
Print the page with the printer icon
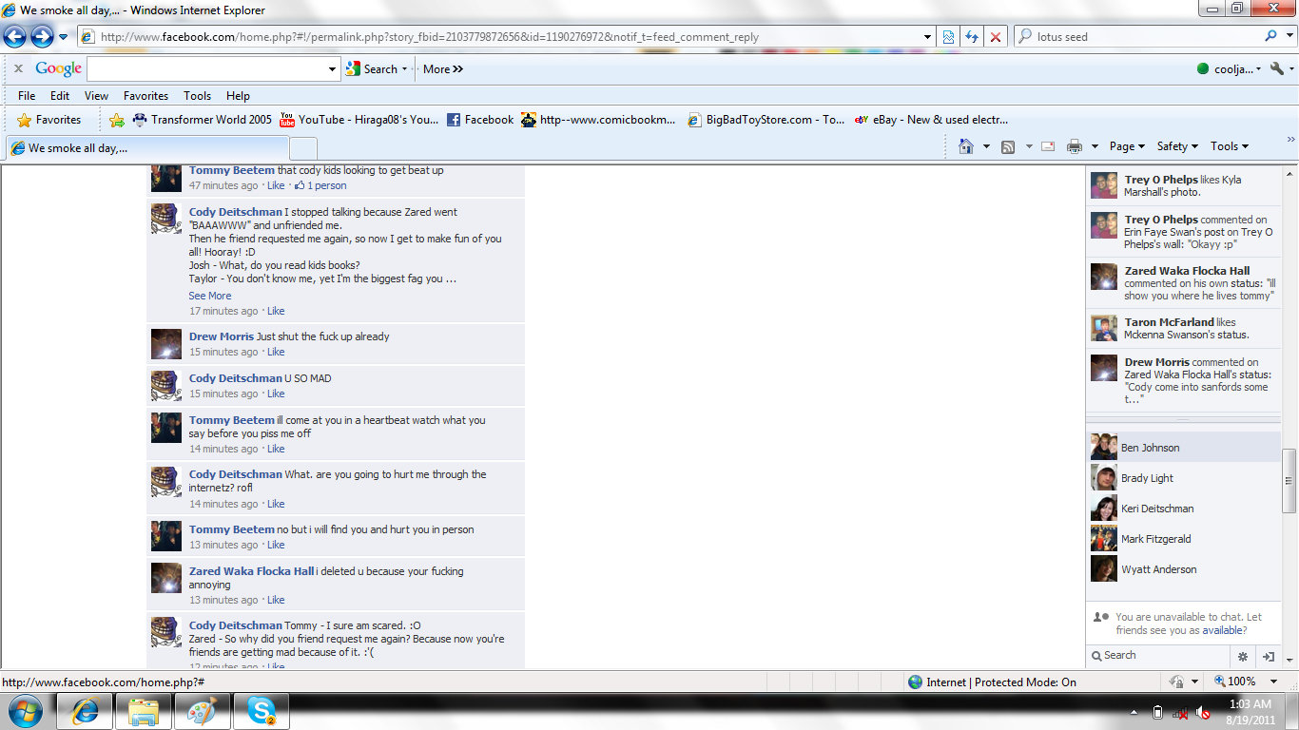tap(1075, 146)
